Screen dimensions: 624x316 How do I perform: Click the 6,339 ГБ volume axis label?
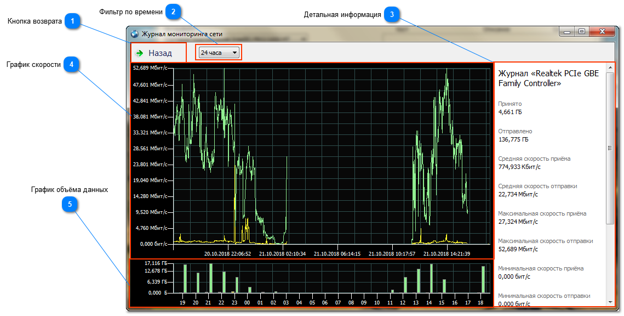[x=157, y=282]
